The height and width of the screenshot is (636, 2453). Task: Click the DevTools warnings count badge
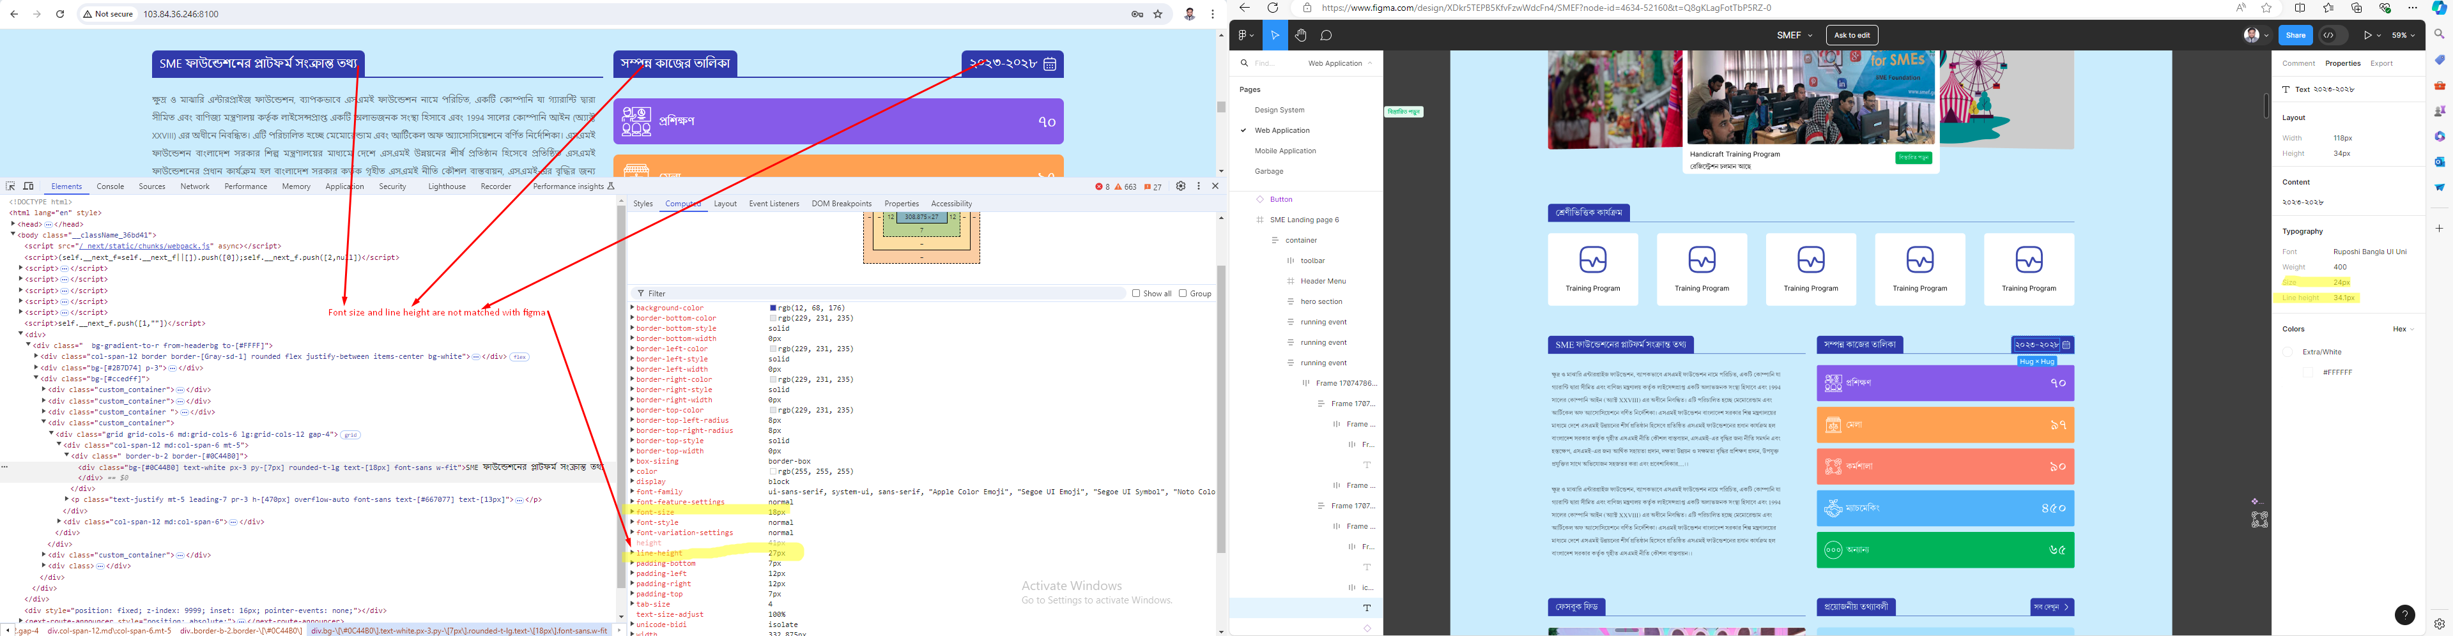click(x=1126, y=186)
